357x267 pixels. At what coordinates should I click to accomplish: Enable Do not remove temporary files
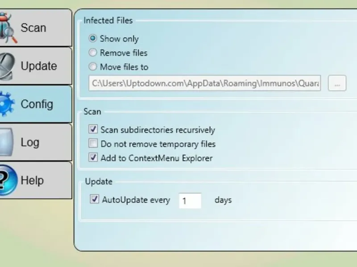click(x=93, y=143)
